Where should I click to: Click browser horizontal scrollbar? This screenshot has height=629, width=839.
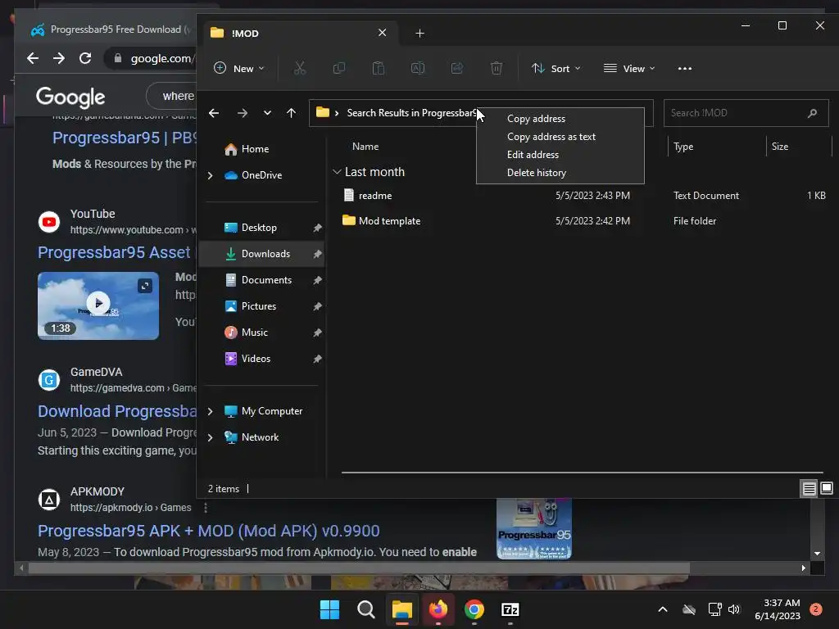[x=359, y=568]
